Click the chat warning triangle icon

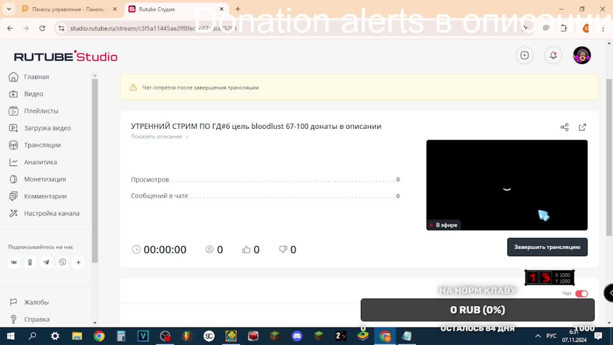(x=133, y=88)
